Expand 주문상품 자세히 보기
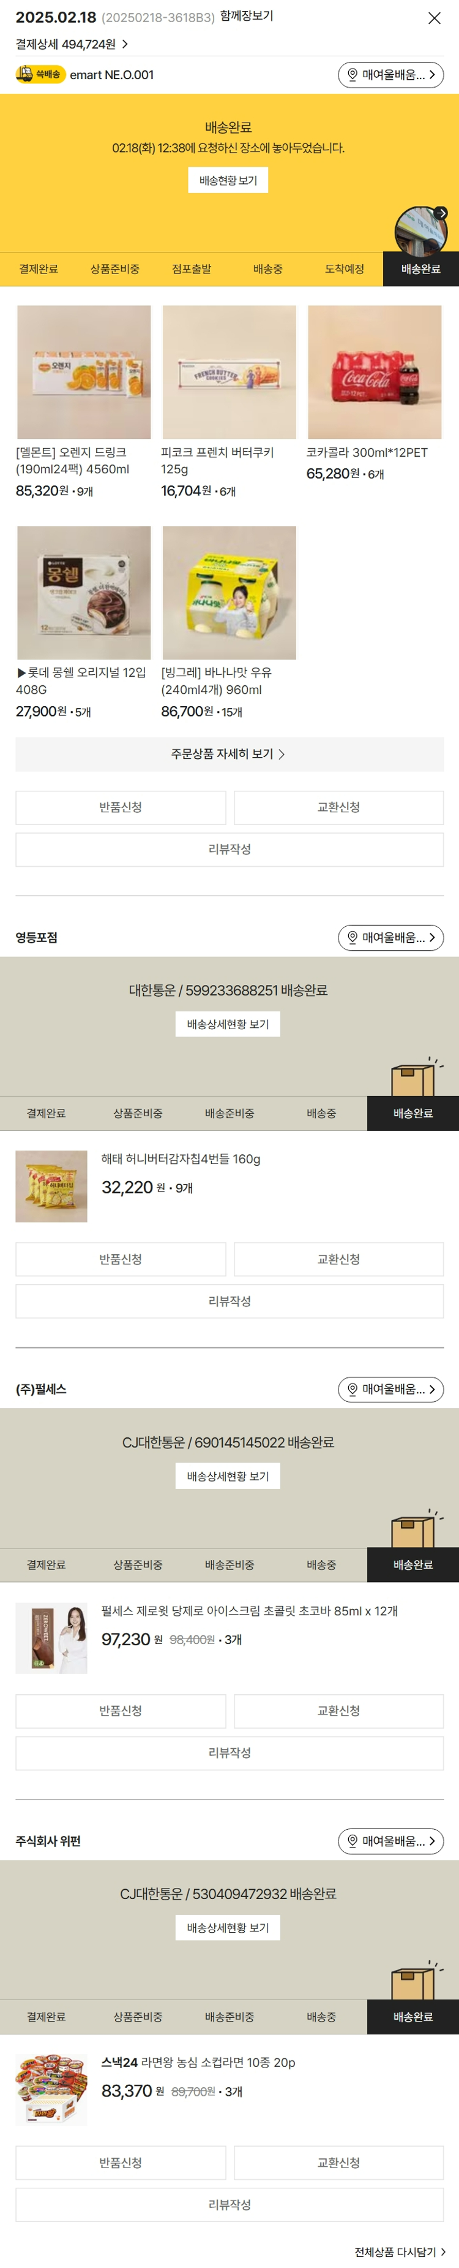Image resolution: width=459 pixels, height=2268 pixels. [x=229, y=755]
